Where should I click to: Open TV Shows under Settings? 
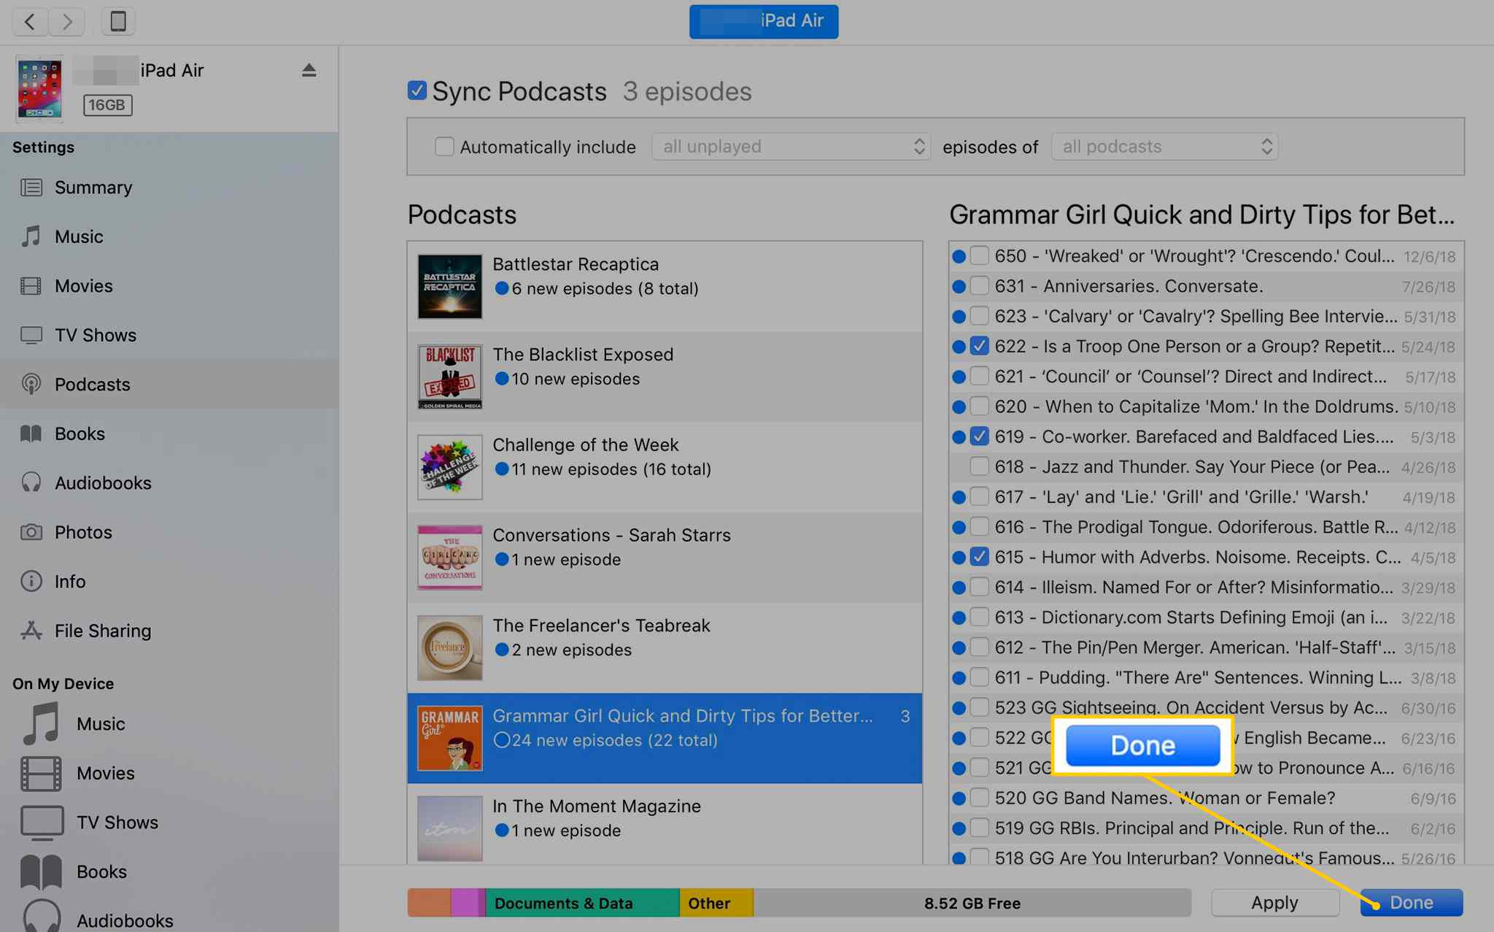96,335
